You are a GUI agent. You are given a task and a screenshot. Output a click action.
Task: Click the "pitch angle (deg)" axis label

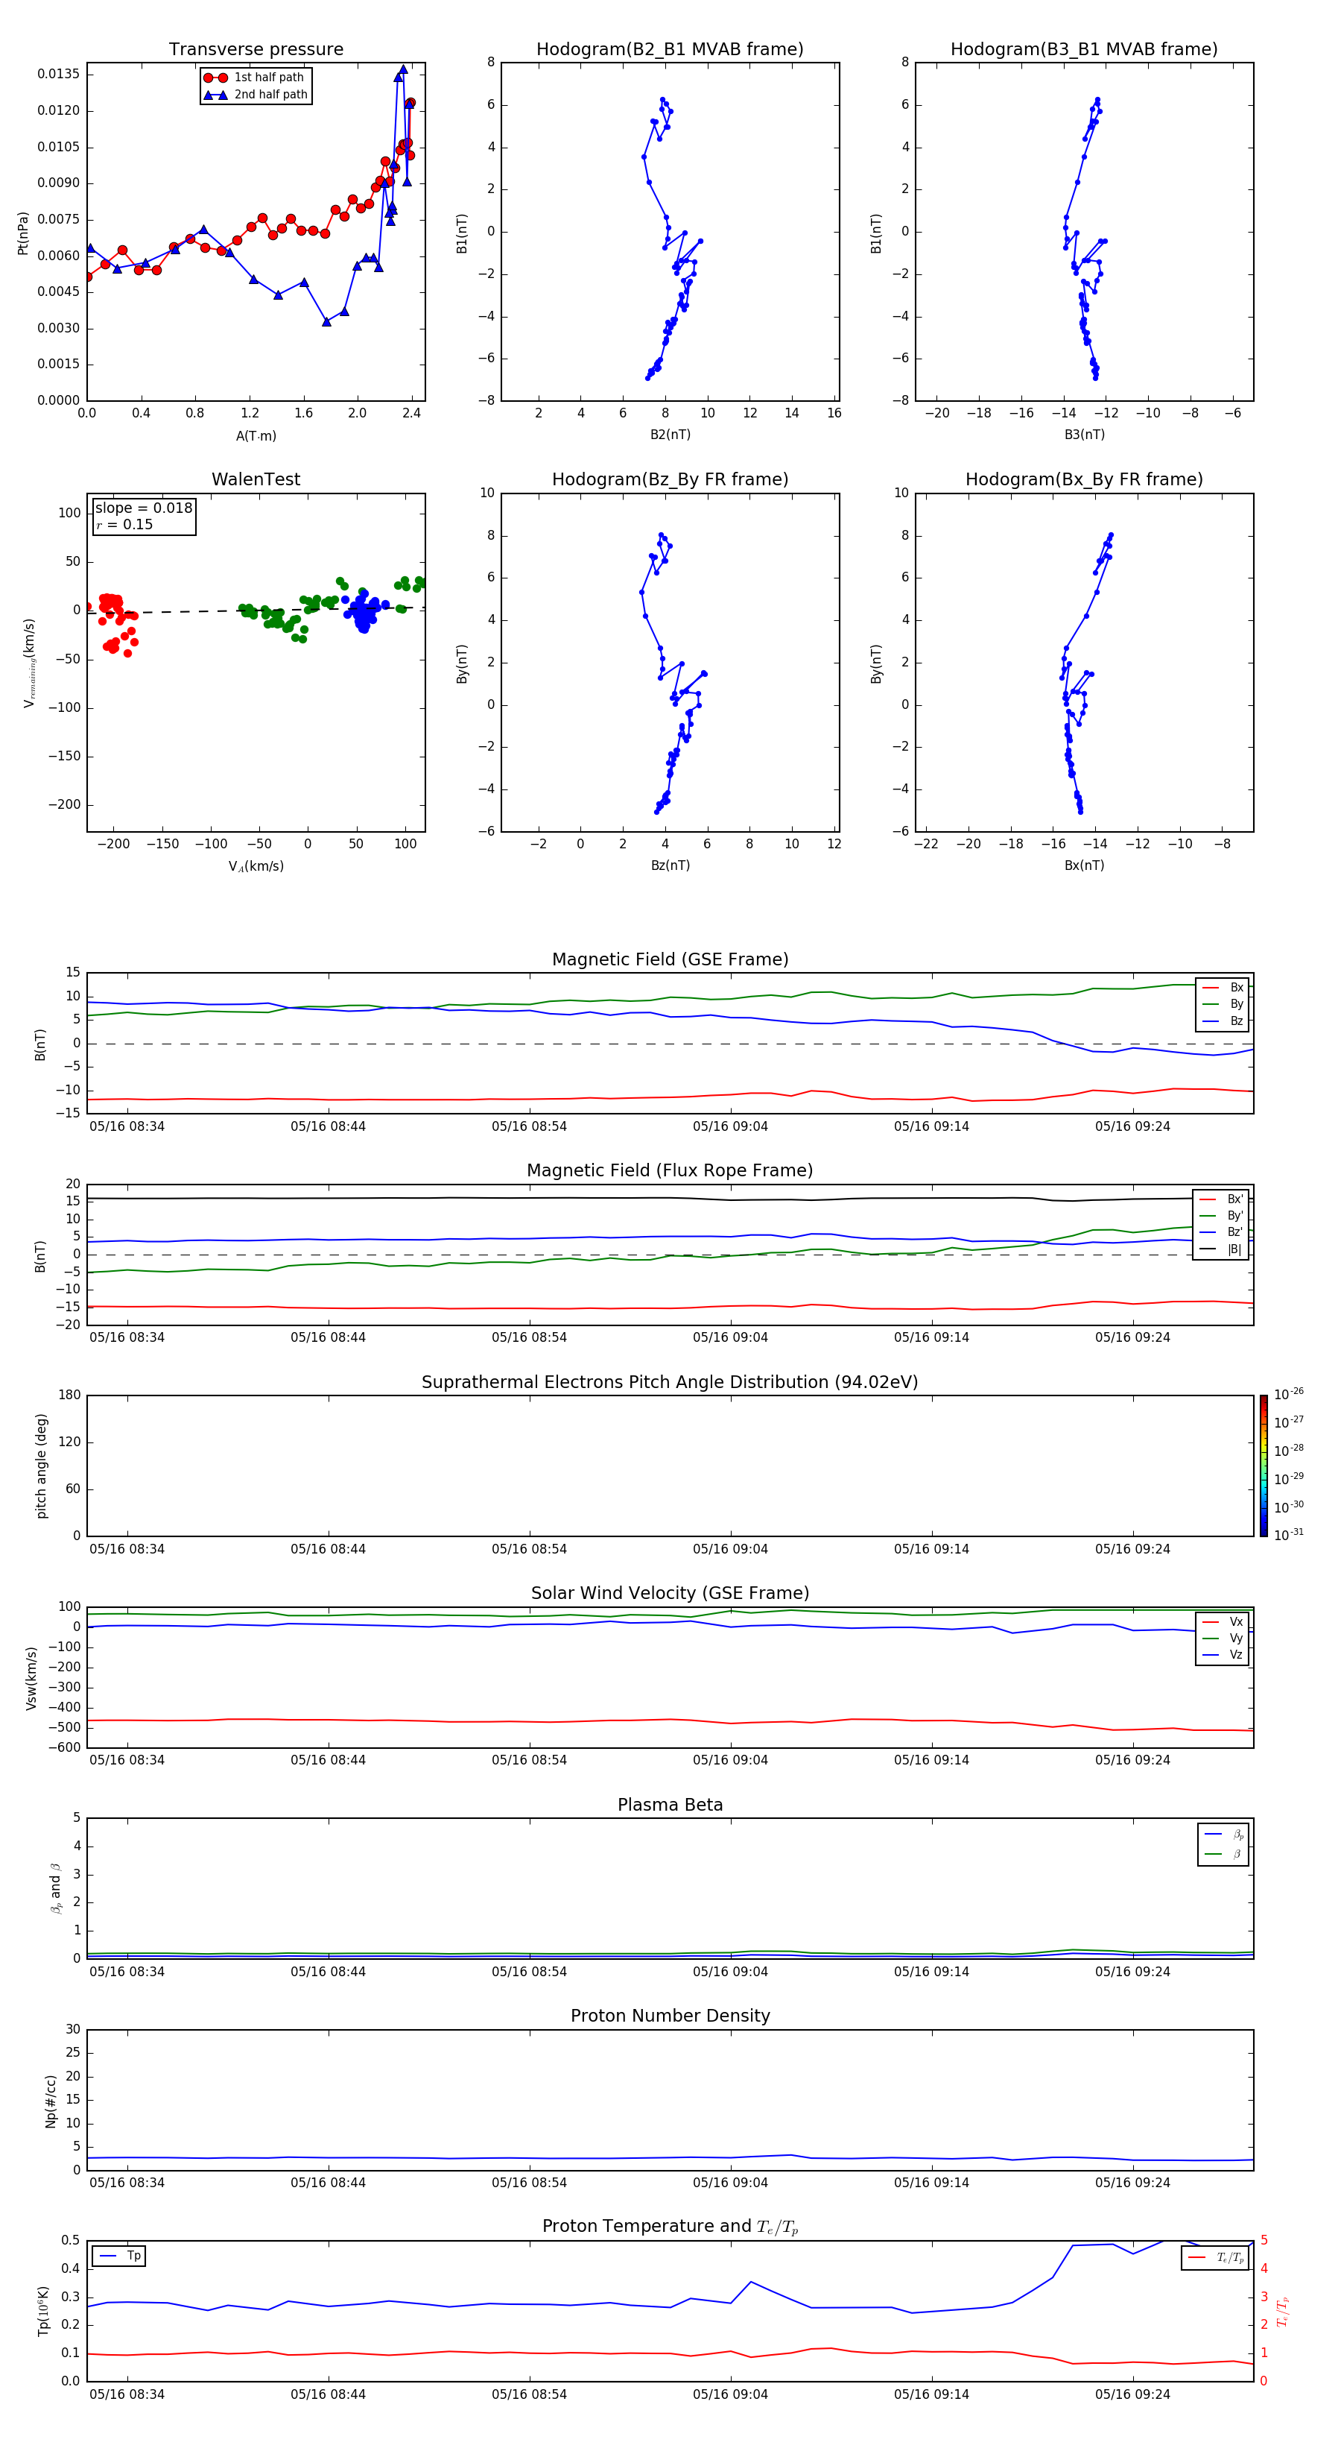[x=41, y=1466]
